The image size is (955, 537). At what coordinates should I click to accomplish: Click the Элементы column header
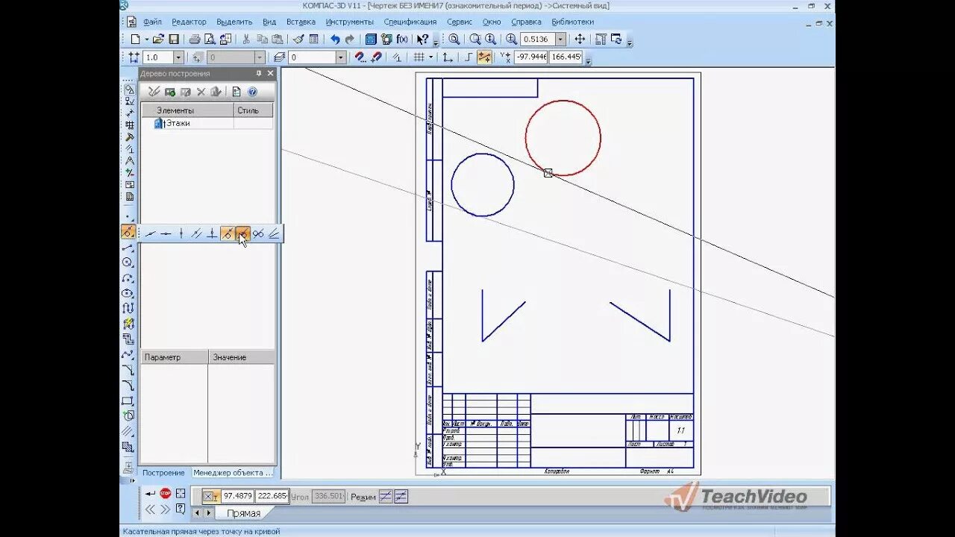click(x=187, y=110)
